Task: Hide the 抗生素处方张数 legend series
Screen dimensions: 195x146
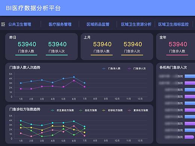Action: (63, 110)
